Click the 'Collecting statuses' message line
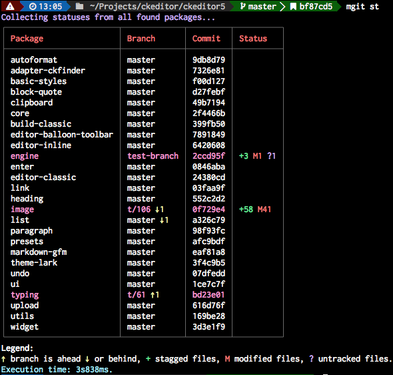The image size is (393, 375). coord(108,17)
